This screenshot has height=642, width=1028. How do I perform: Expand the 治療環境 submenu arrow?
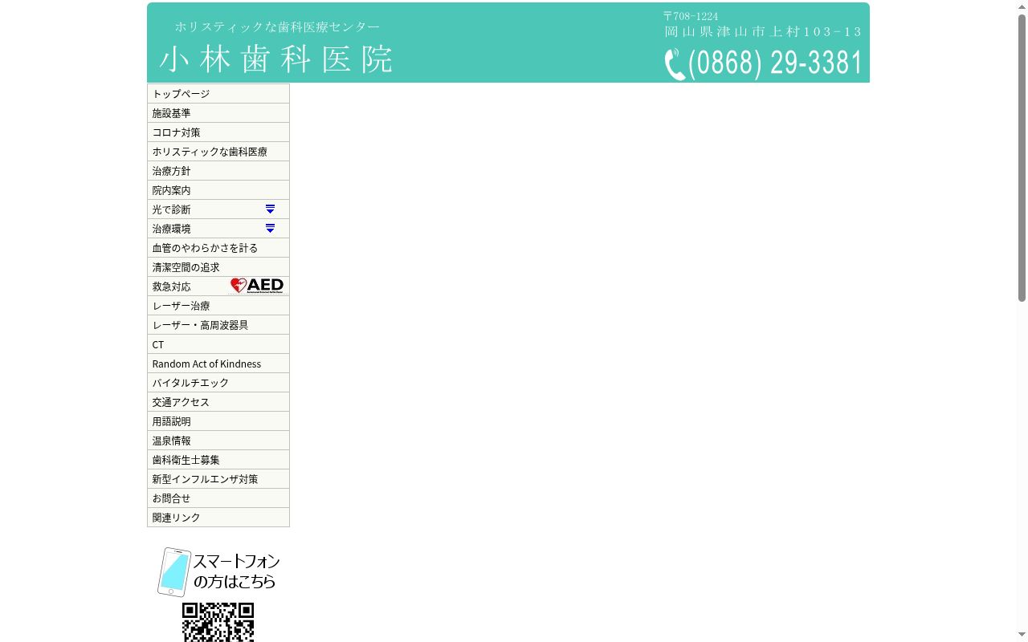(x=270, y=229)
